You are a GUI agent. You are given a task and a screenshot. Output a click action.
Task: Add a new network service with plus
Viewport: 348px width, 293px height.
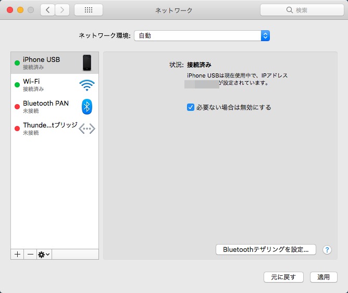[x=17, y=254]
